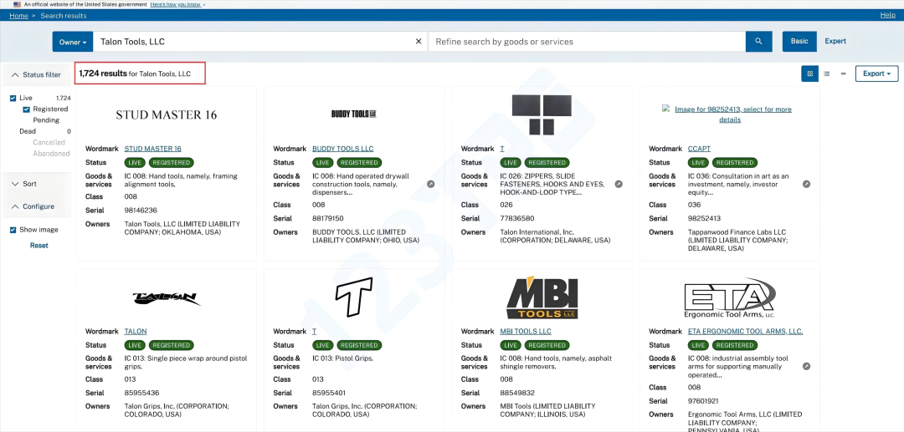Toggle the Show image checkbox

point(13,230)
